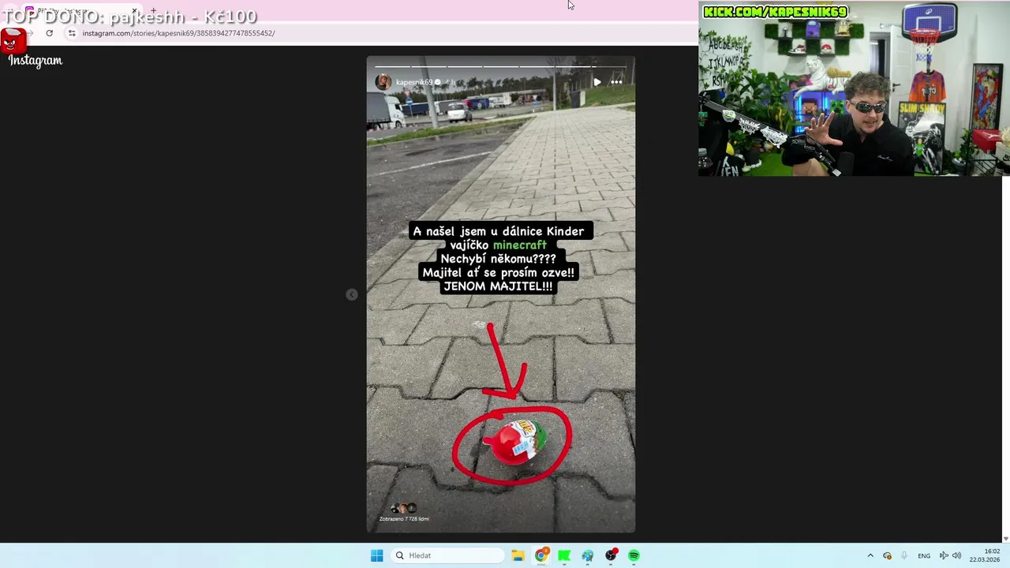Expand hidden system tray icons chevron
The image size is (1010, 568).
(870, 555)
